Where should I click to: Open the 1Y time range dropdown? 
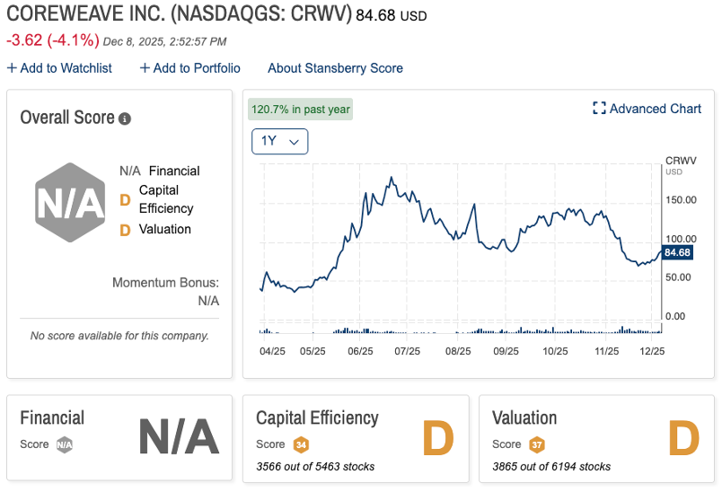[279, 142]
